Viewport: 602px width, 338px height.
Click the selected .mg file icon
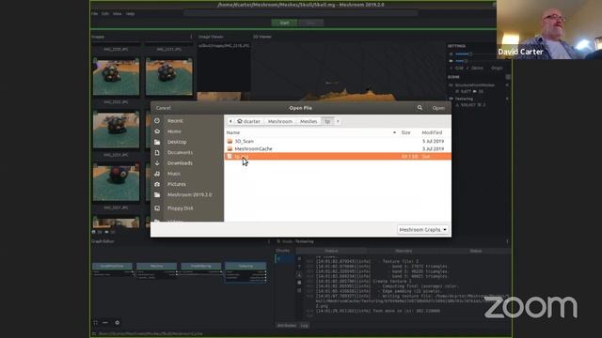pyautogui.click(x=230, y=157)
